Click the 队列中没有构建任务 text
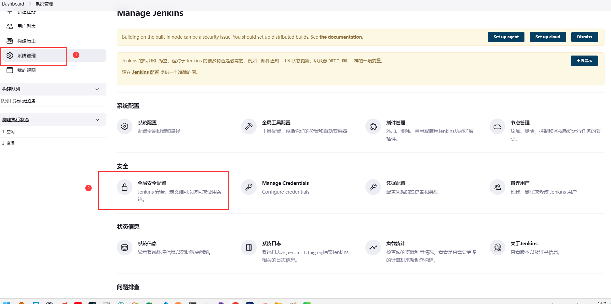 (18, 101)
